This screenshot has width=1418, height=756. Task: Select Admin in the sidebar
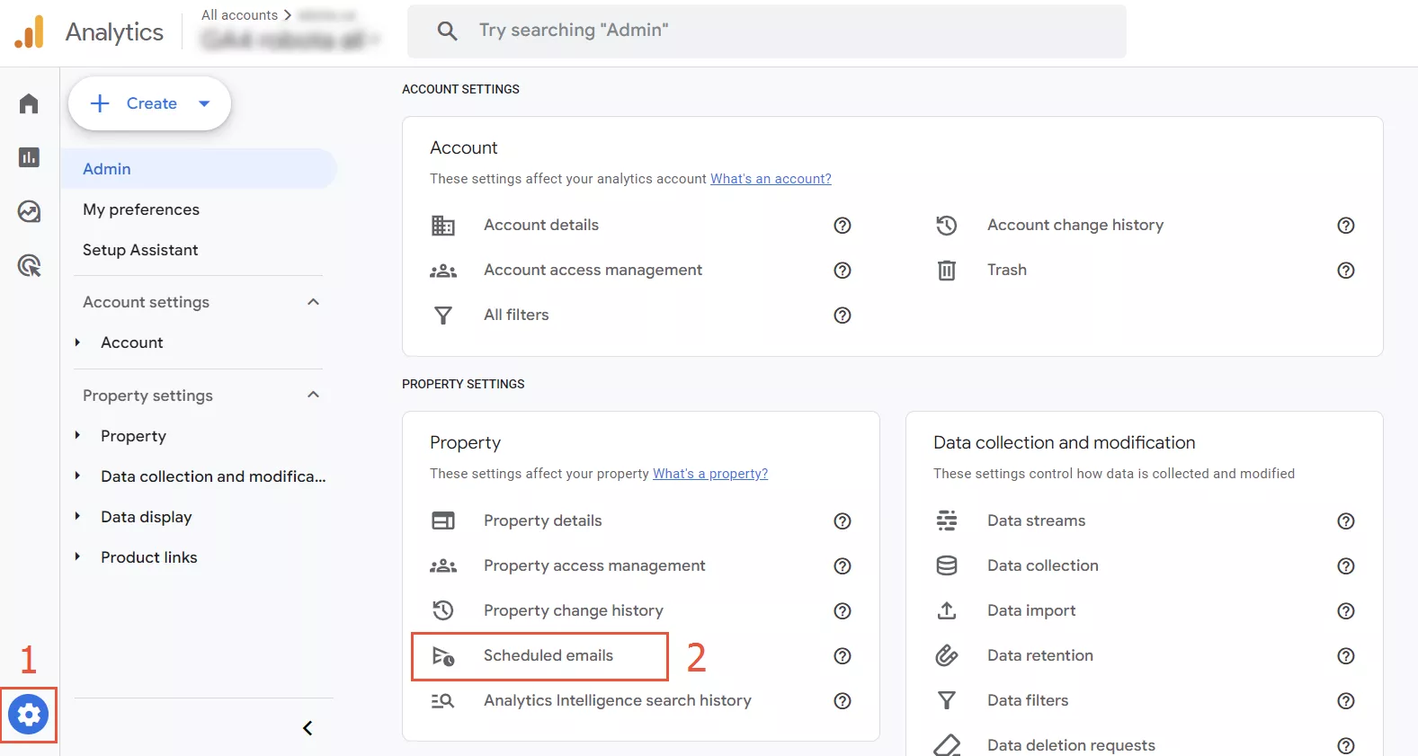199,169
